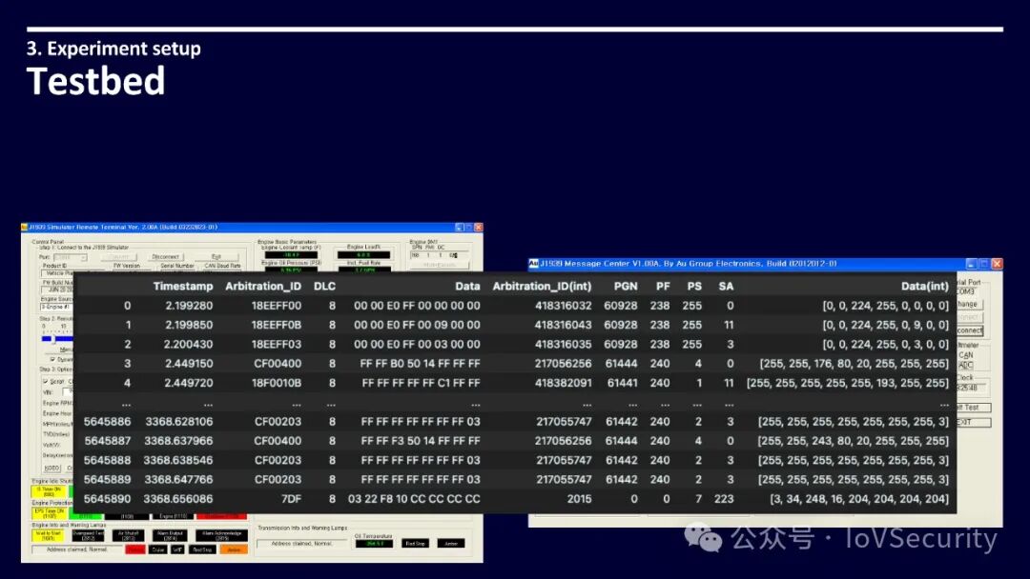
Task: Click row index 5645887
Action: [108, 441]
